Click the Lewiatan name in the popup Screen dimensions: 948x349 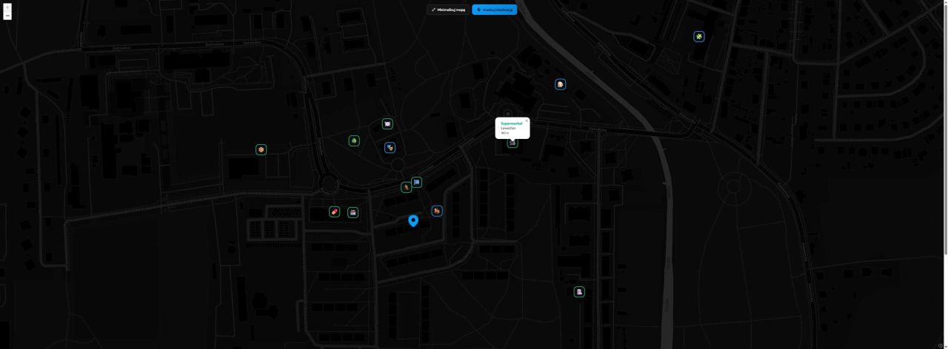508,128
